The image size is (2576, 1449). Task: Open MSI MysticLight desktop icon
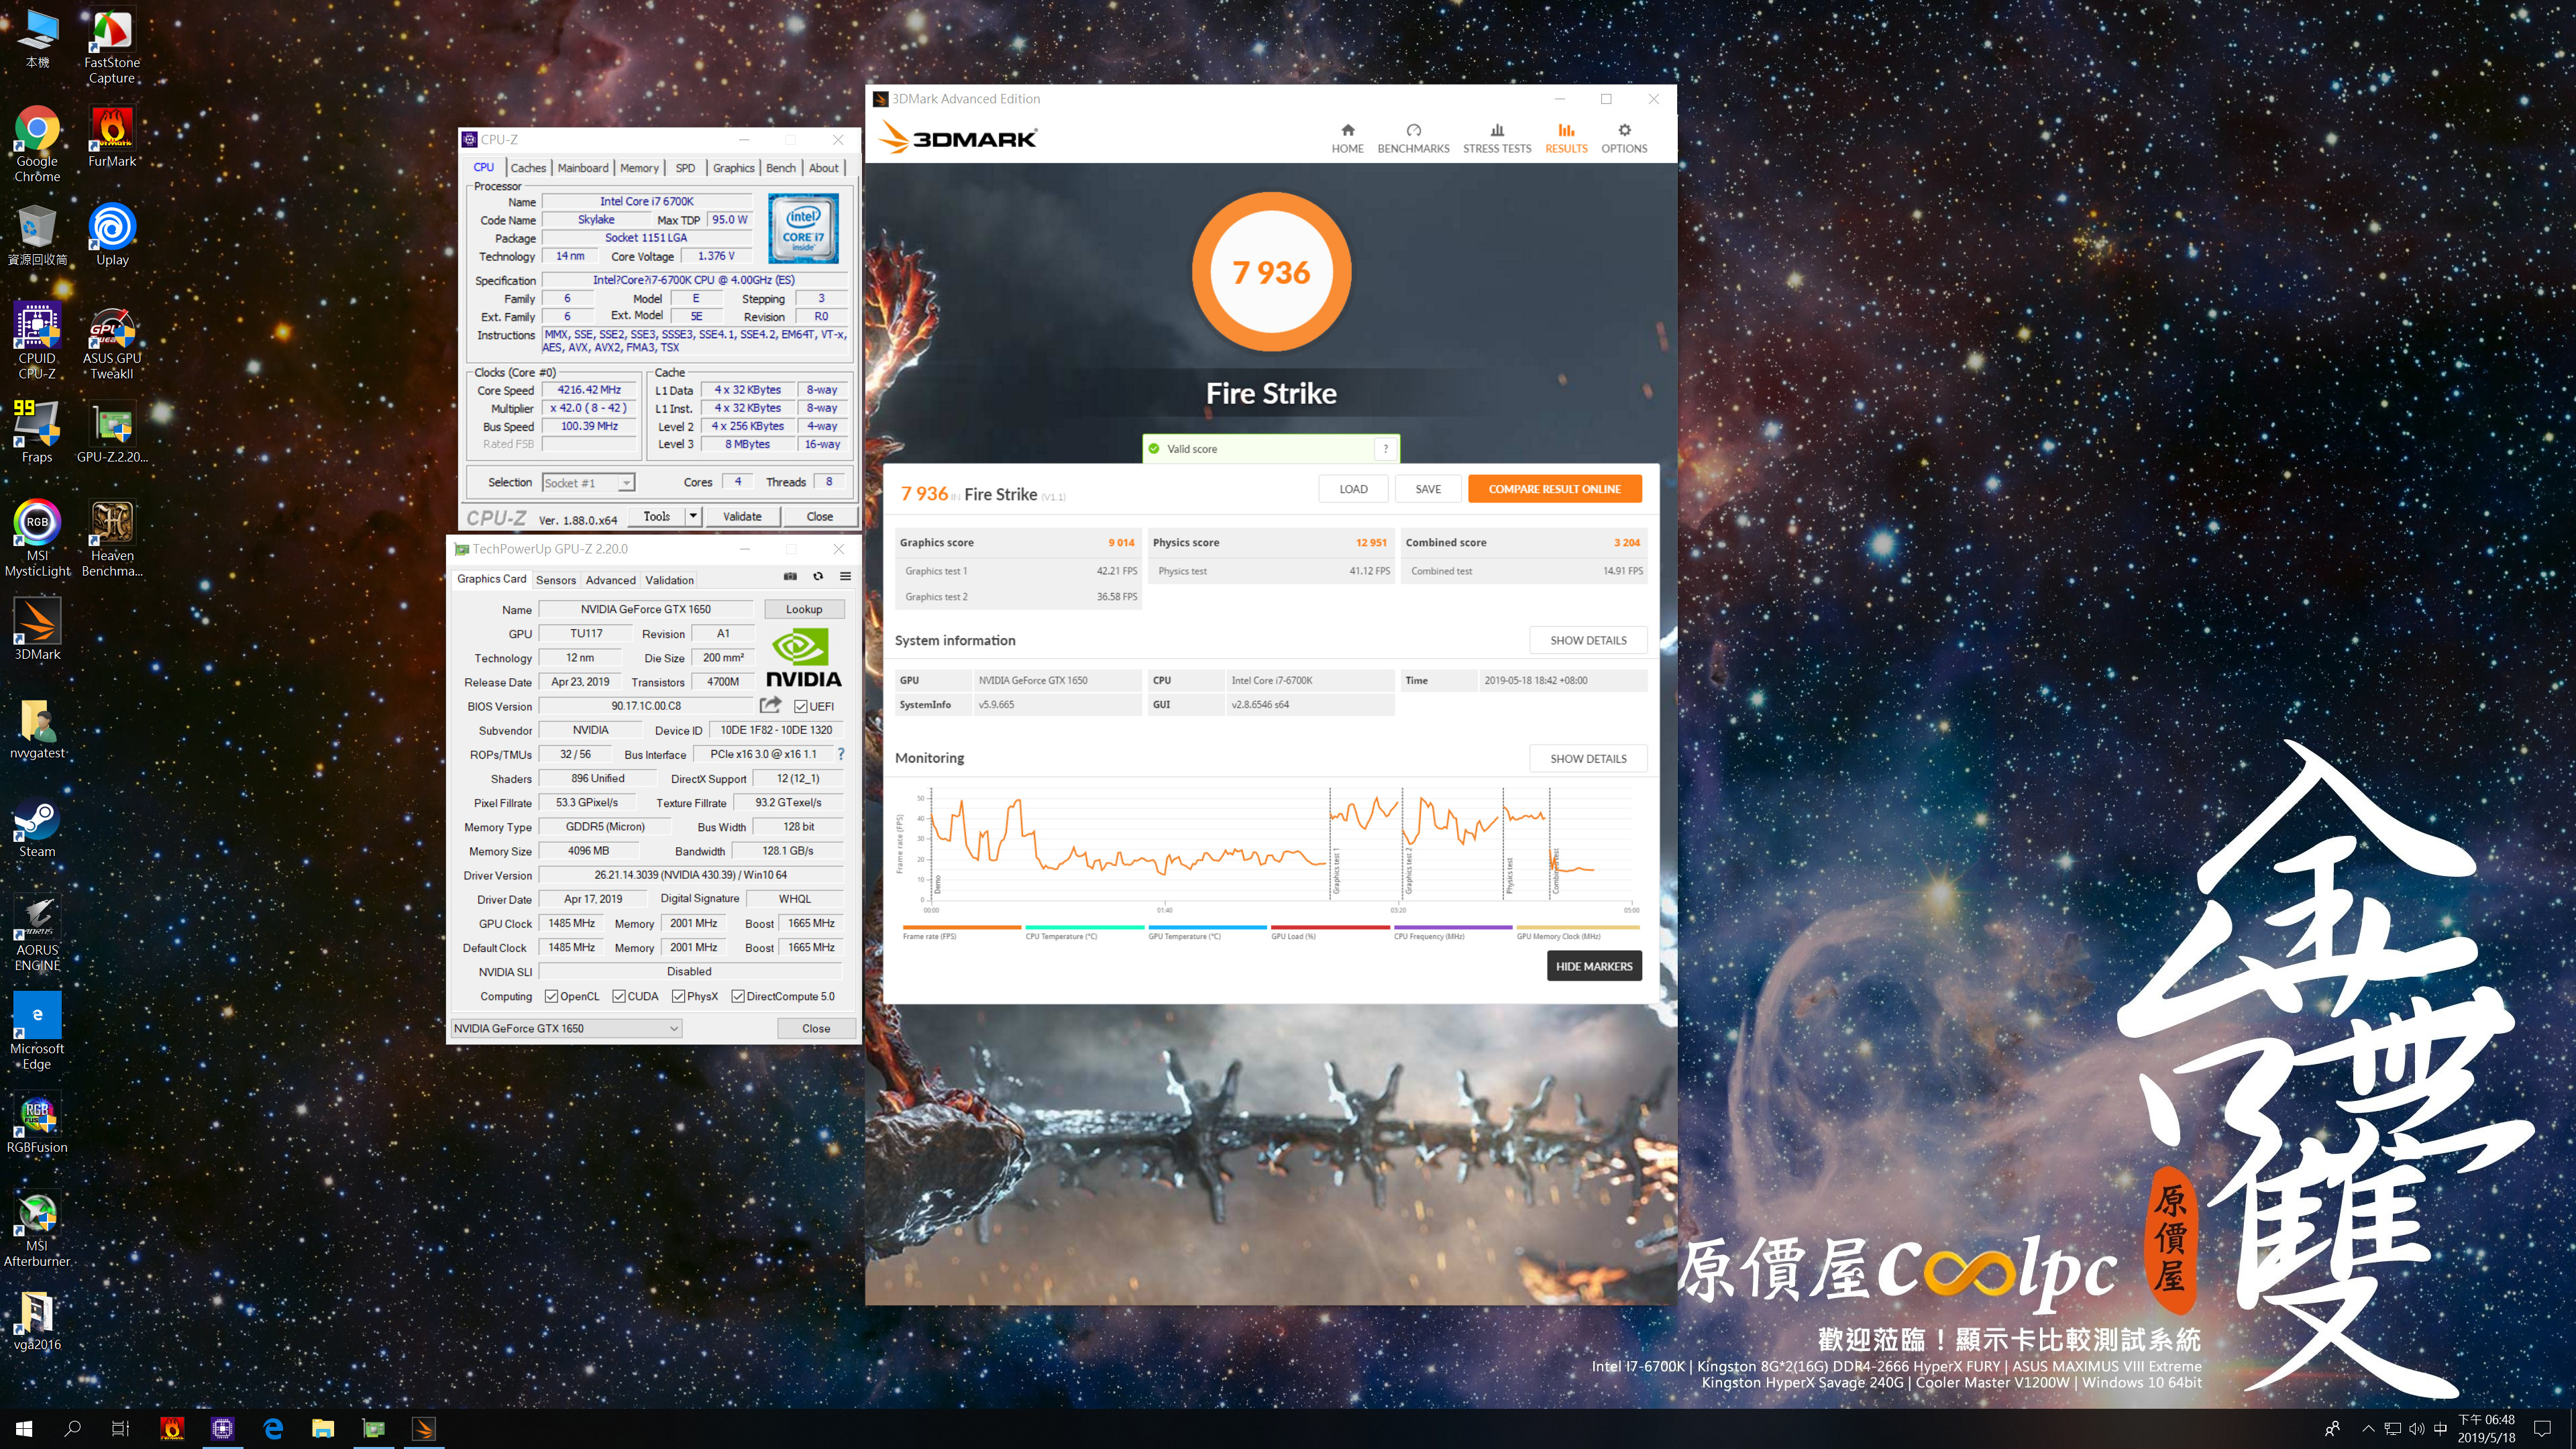point(37,539)
